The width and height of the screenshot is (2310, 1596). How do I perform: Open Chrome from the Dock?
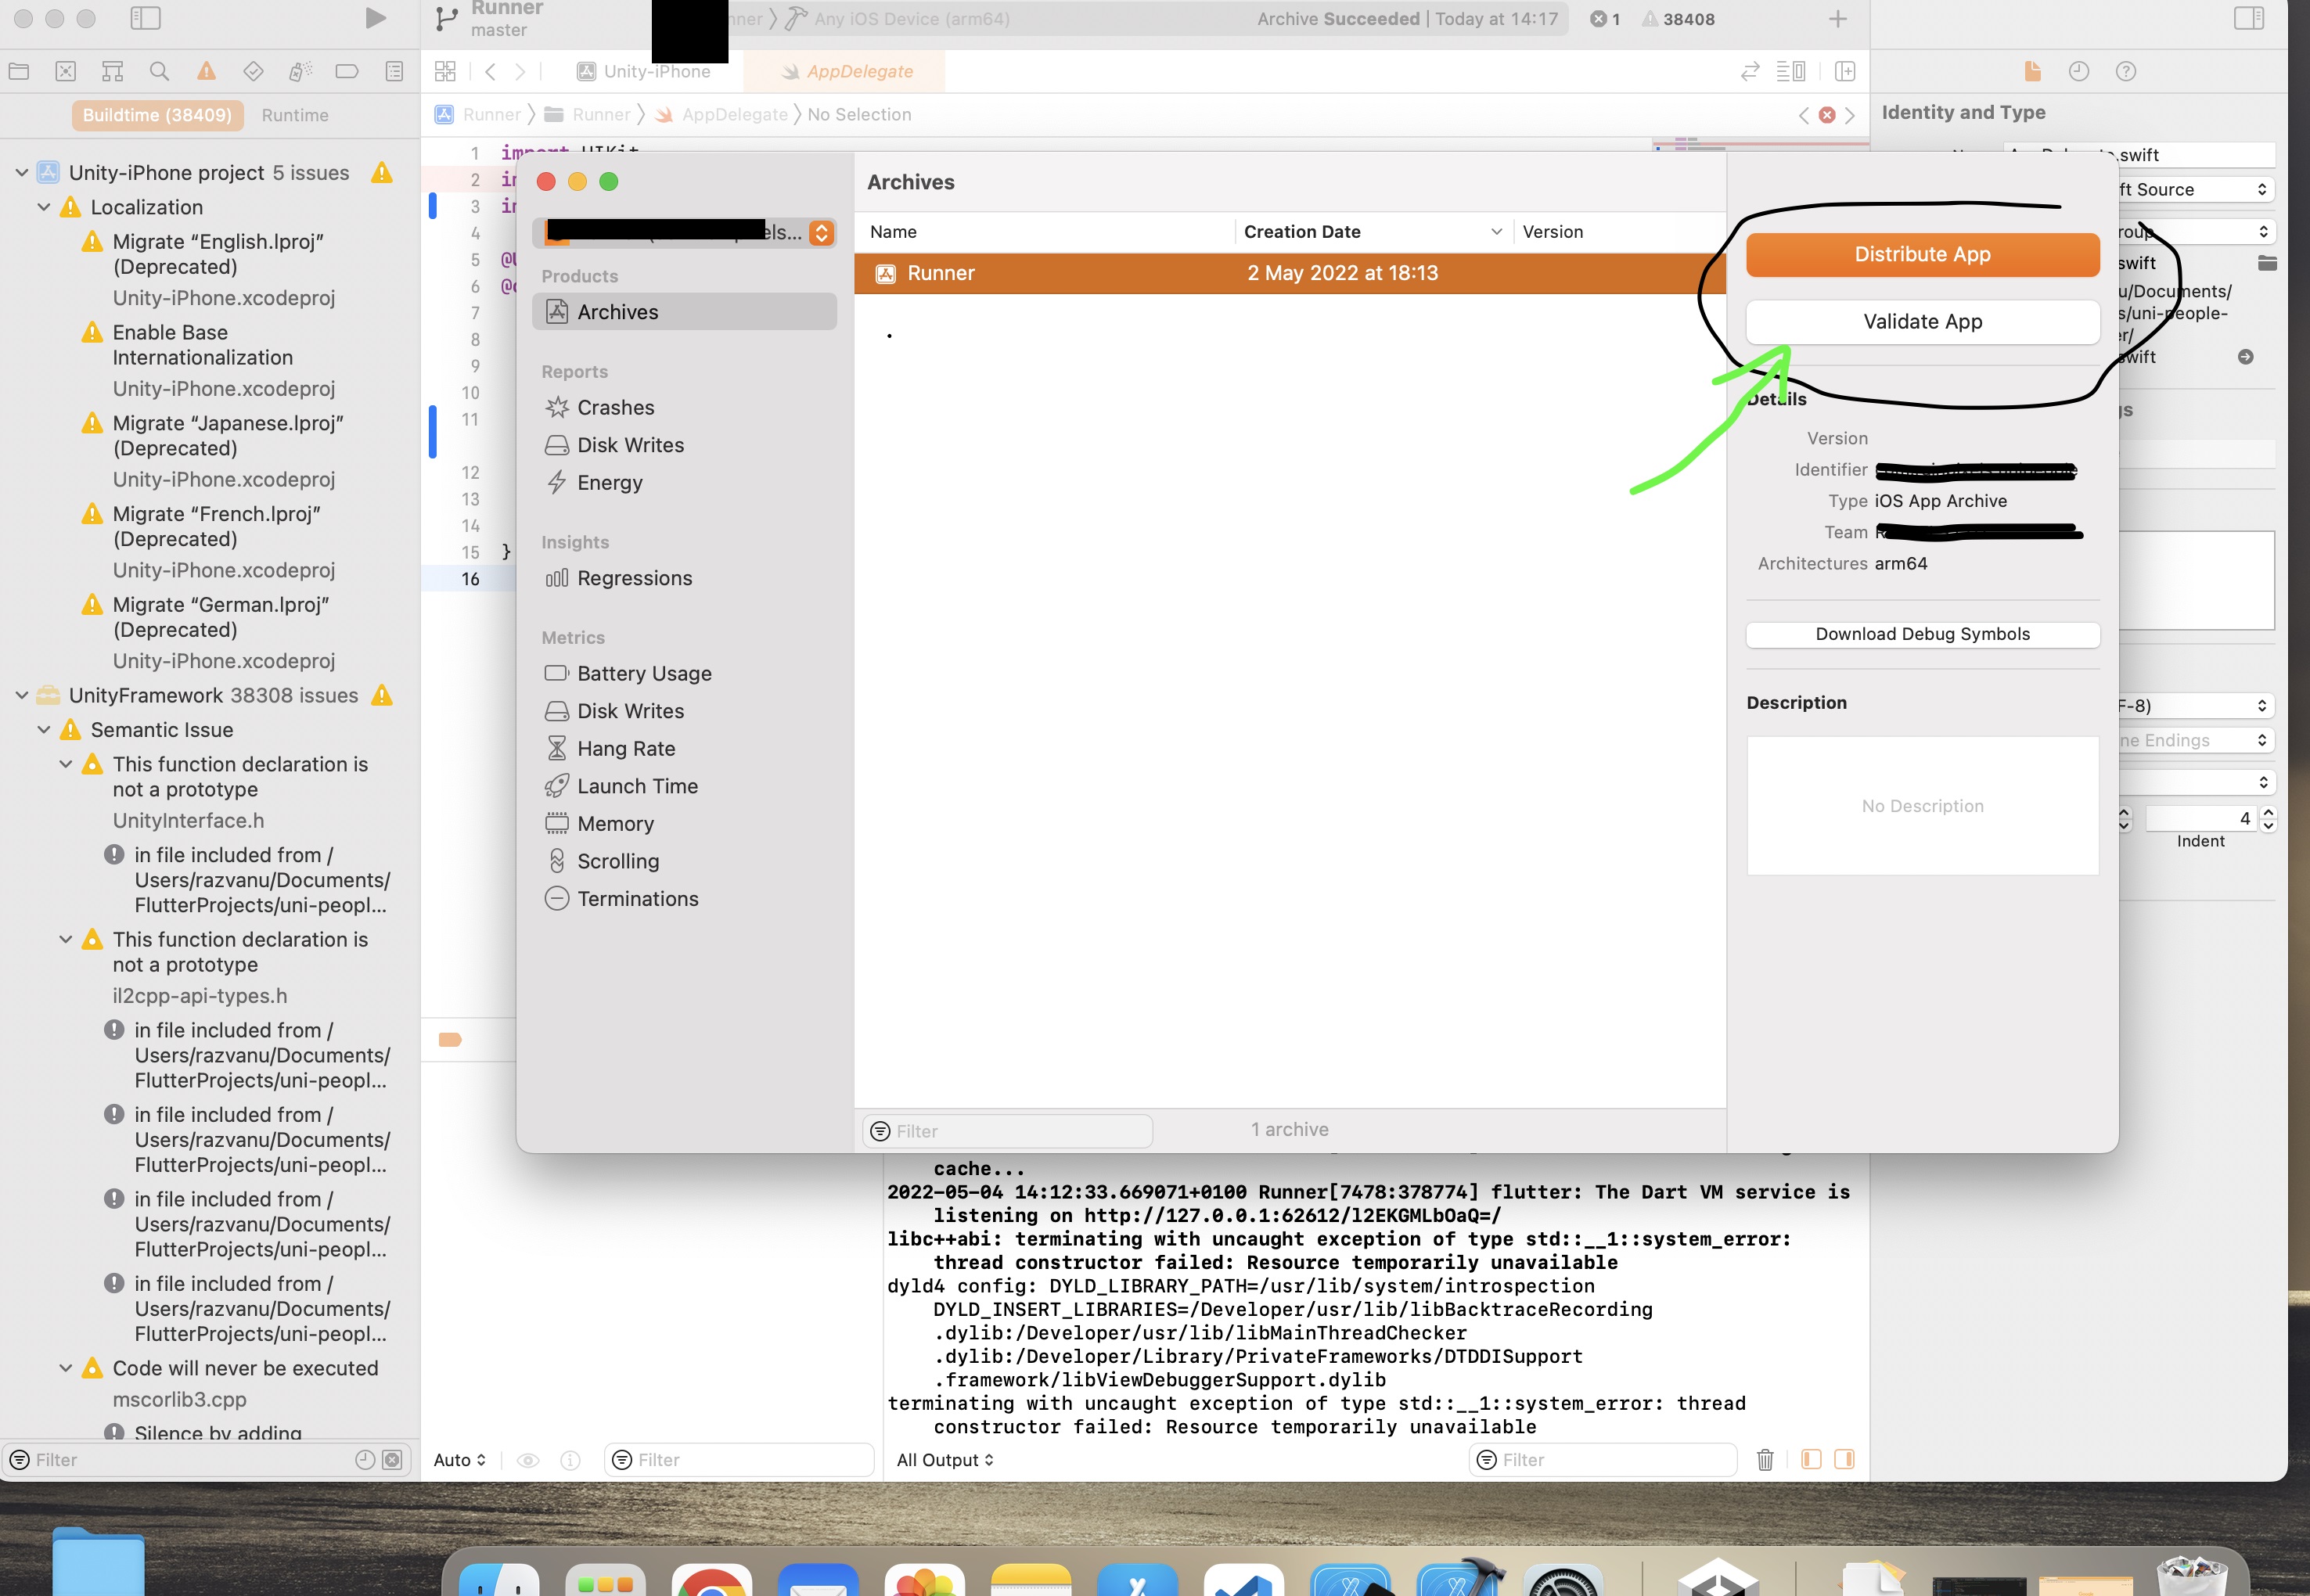[711, 1582]
